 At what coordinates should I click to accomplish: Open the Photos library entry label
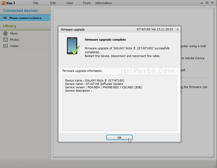tap(15, 40)
